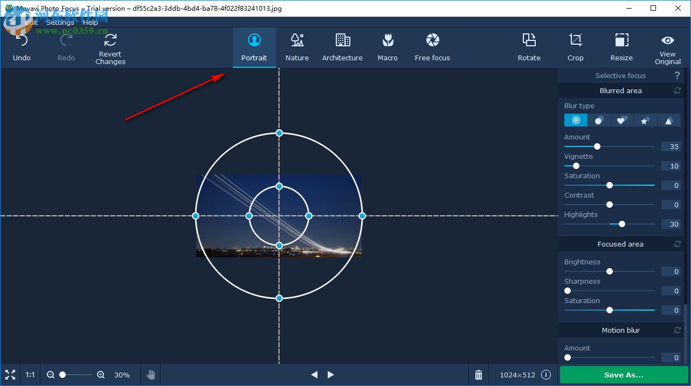The image size is (691, 386).
Task: Click top handle of outer focus circle
Action: point(279,132)
